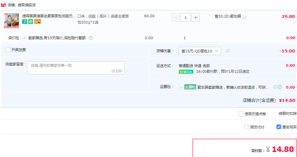Open chat bubble beside store discount dropdown
This screenshot has width=297, height=157.
point(228,51)
